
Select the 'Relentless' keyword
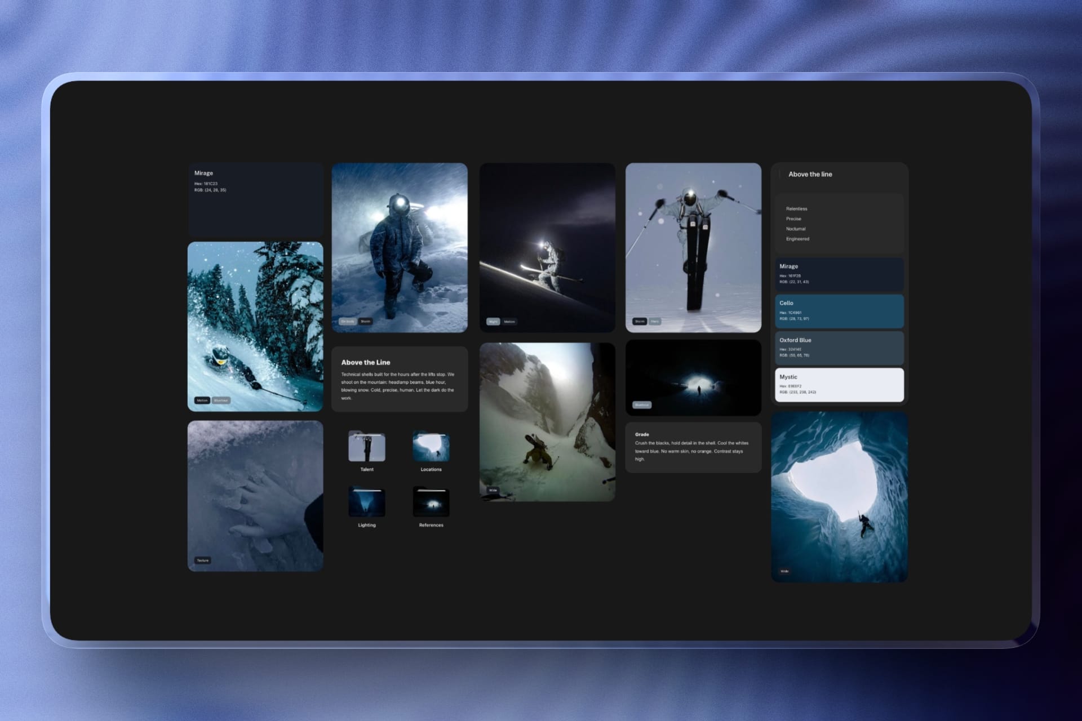pyautogui.click(x=796, y=209)
